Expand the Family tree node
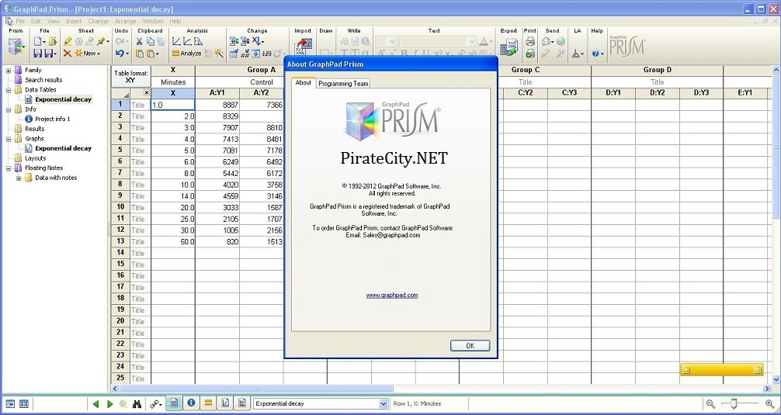The height and width of the screenshot is (415, 781). tap(9, 70)
